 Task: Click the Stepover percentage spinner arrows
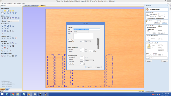click(94, 51)
